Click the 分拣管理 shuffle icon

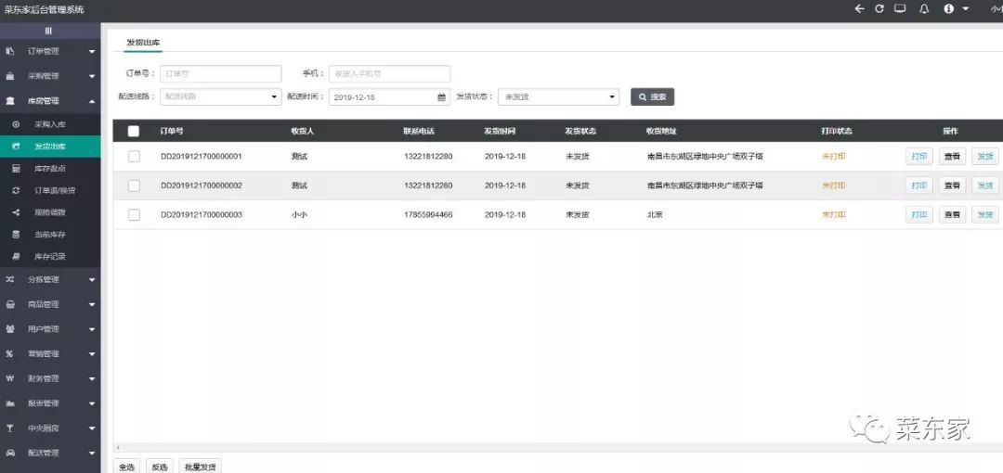click(10, 279)
